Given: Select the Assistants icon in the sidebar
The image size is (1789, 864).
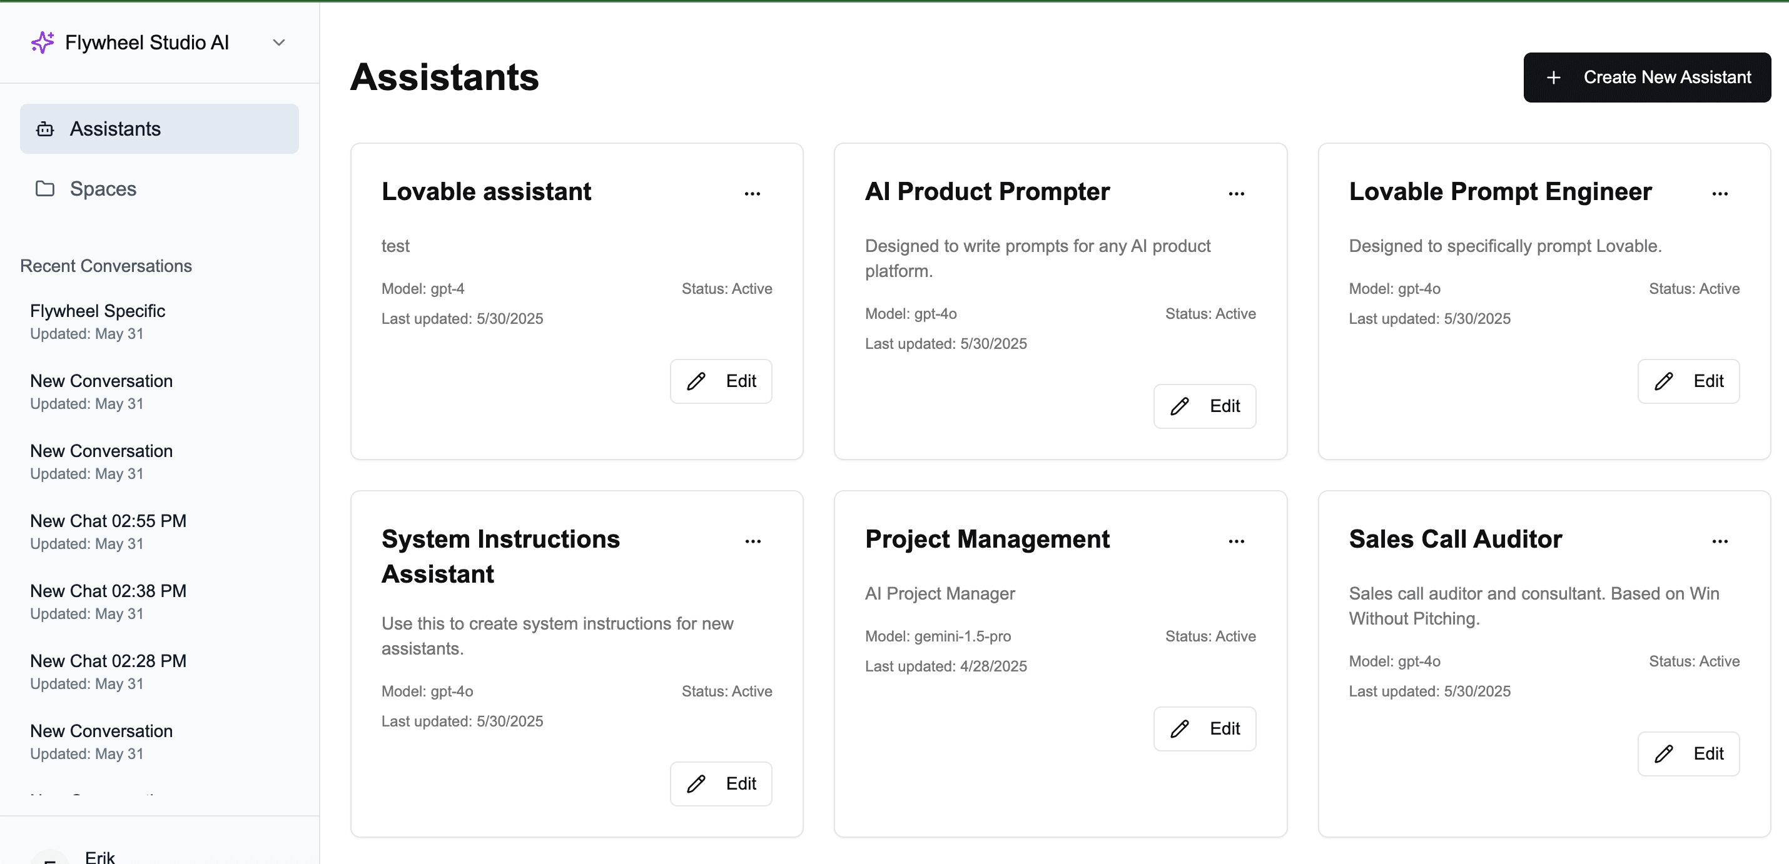Looking at the screenshot, I should coord(44,128).
